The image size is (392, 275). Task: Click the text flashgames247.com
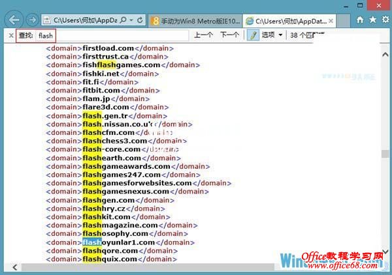coord(122,175)
